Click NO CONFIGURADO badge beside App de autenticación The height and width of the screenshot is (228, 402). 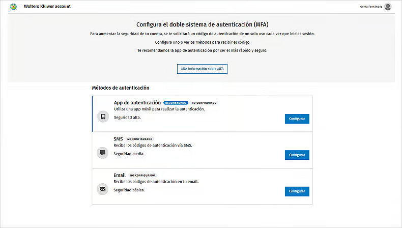pyautogui.click(x=204, y=103)
